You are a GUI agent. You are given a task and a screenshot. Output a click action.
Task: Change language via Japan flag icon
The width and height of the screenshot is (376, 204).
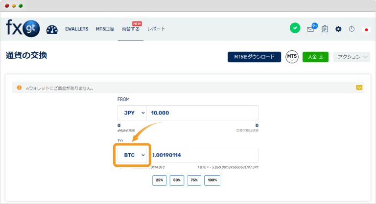click(366, 30)
